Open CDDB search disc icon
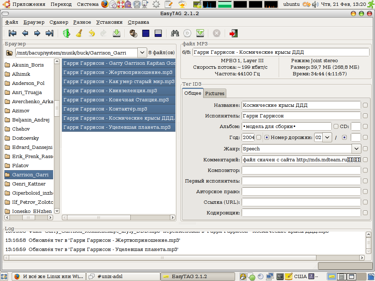The image size is (375, 281). (x=187, y=33)
